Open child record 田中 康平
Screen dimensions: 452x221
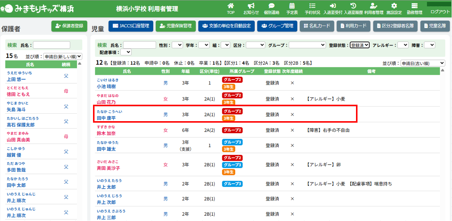pyautogui.click(x=106, y=118)
